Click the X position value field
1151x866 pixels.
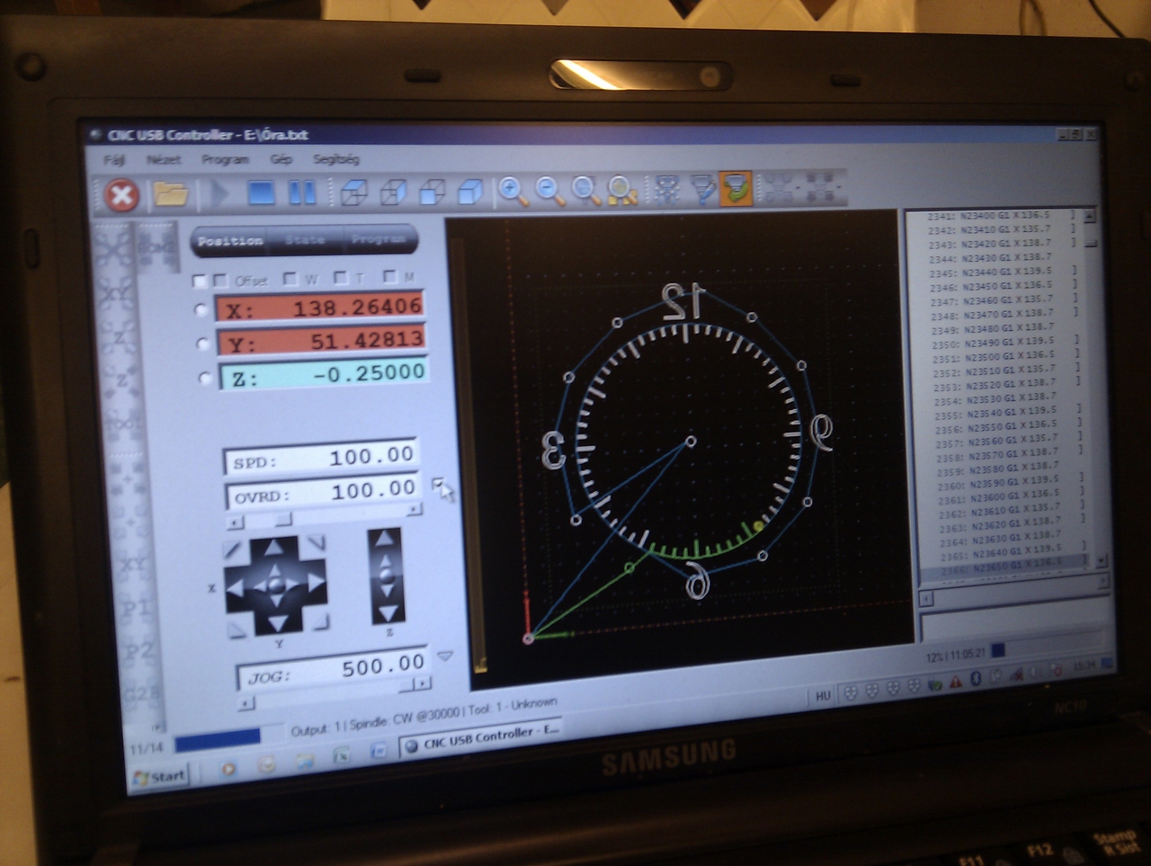[319, 308]
